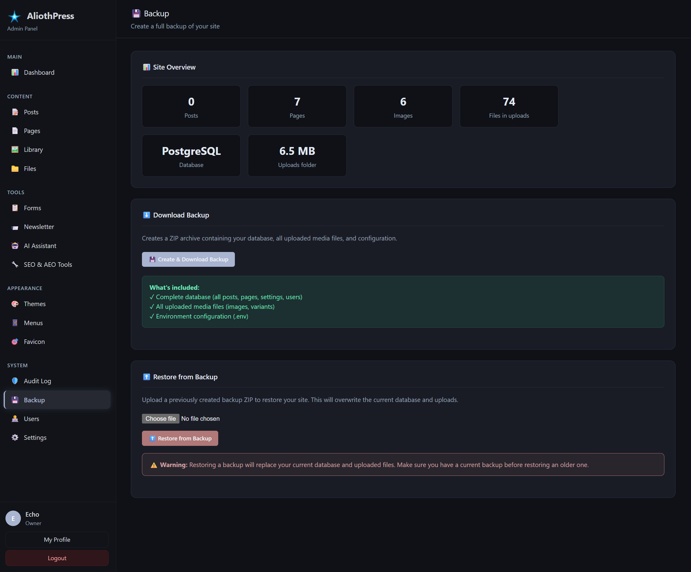
Task: Click the Posts pencil-note icon
Action: pos(15,112)
